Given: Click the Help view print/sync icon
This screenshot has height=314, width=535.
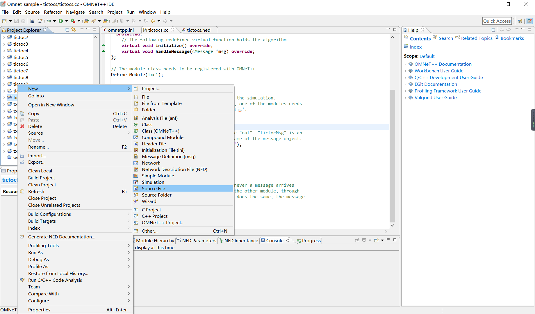Looking at the screenshot, I should 493,30.
